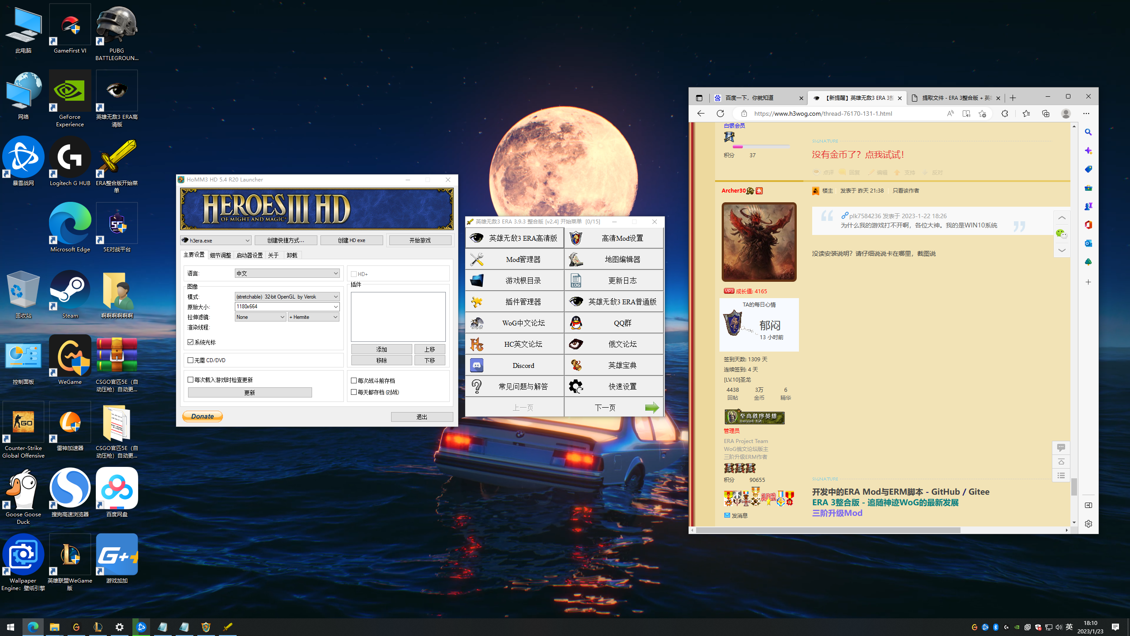The height and width of the screenshot is (636, 1130).
Task: View 更新日志 log entry
Action: point(614,280)
